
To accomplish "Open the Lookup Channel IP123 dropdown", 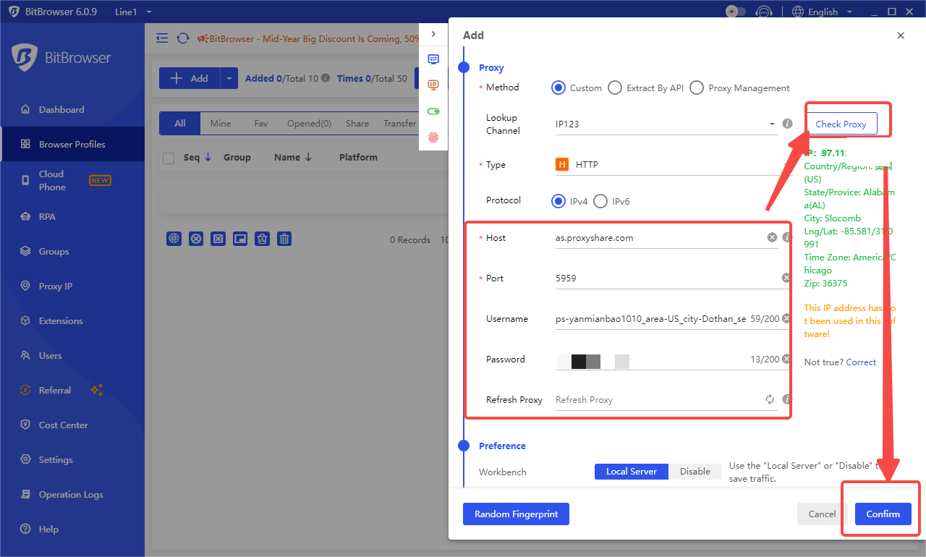I will 666,124.
